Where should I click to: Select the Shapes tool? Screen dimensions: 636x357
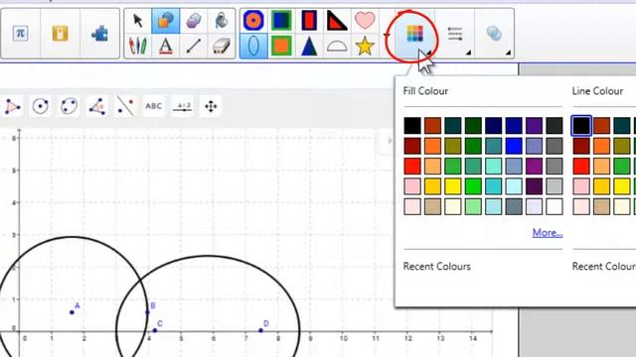(166, 20)
